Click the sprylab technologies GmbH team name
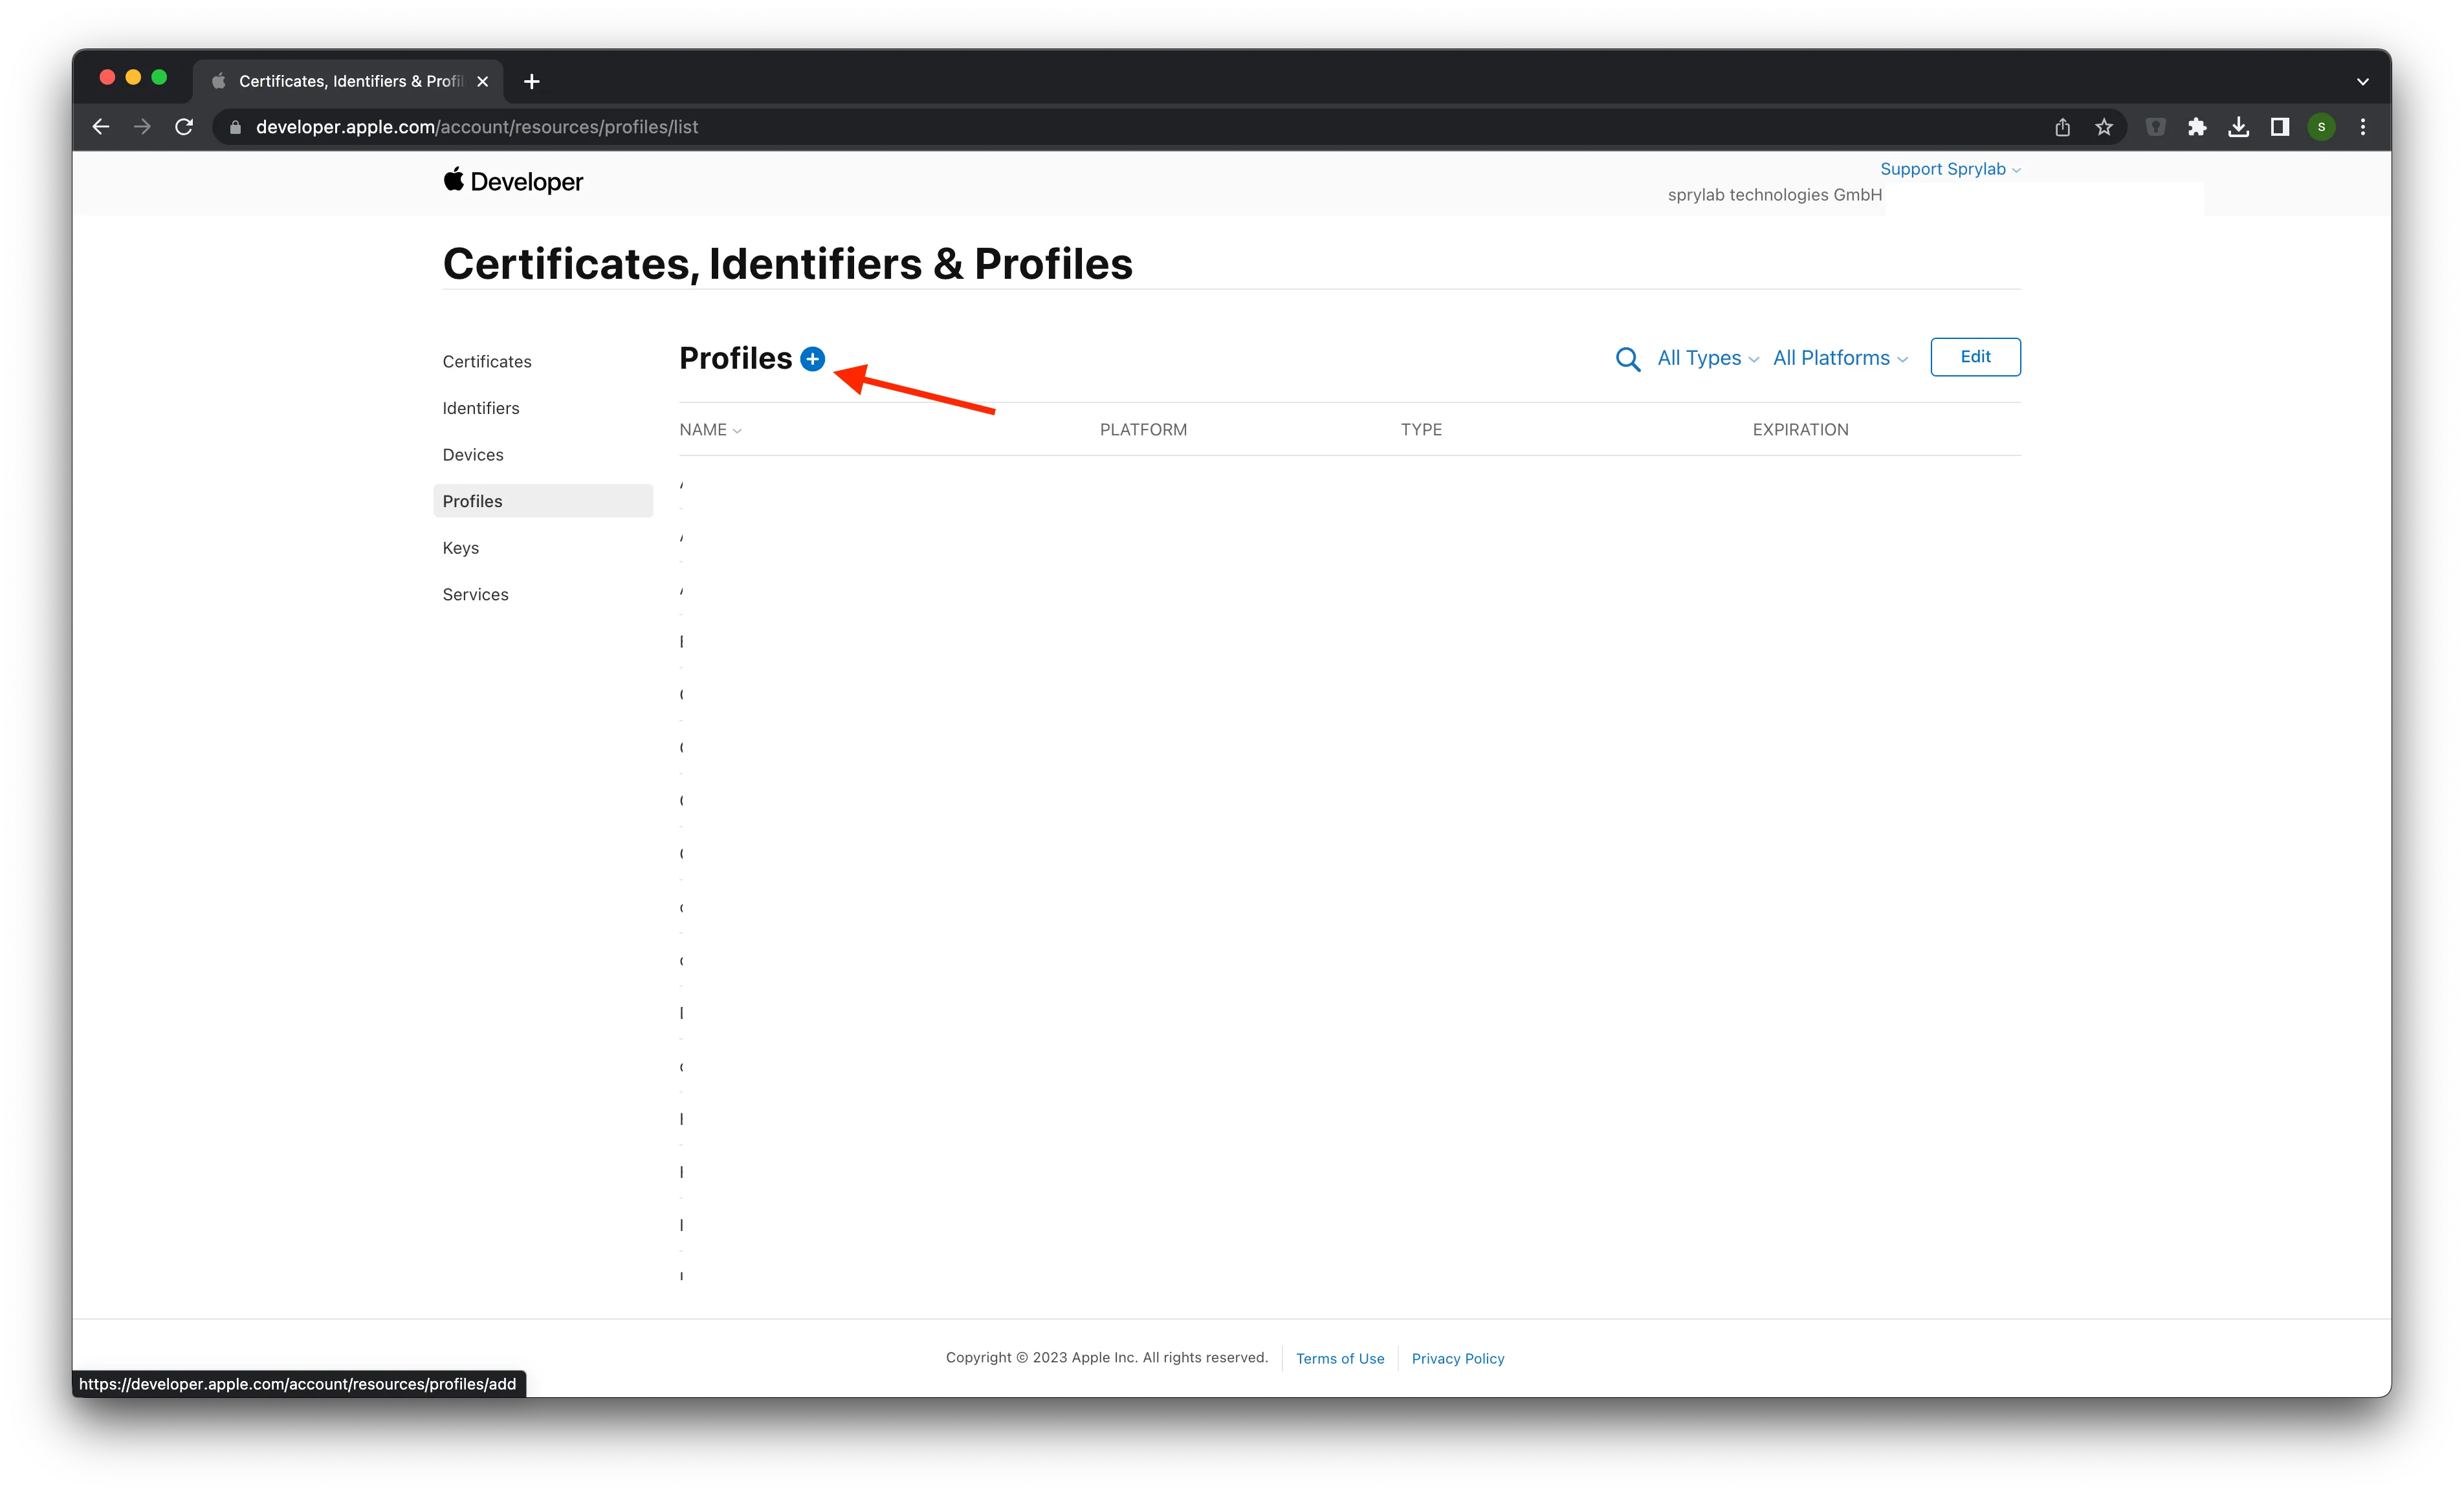The height and width of the screenshot is (1493, 2464). 1774,195
